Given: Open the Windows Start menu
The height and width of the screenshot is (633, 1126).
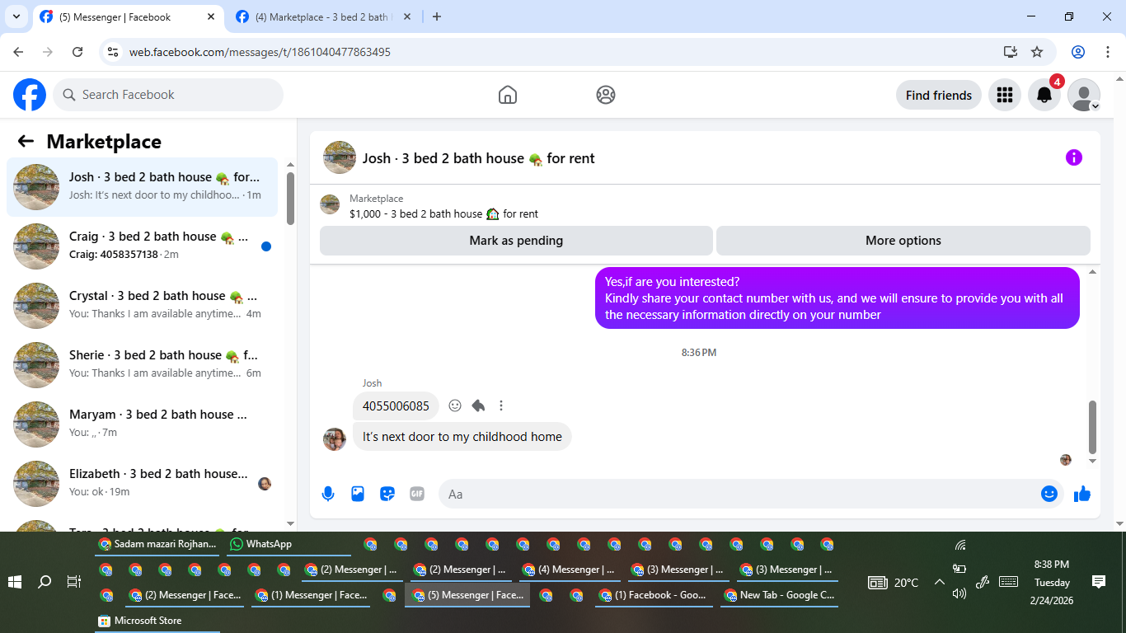Looking at the screenshot, I should tap(15, 582).
